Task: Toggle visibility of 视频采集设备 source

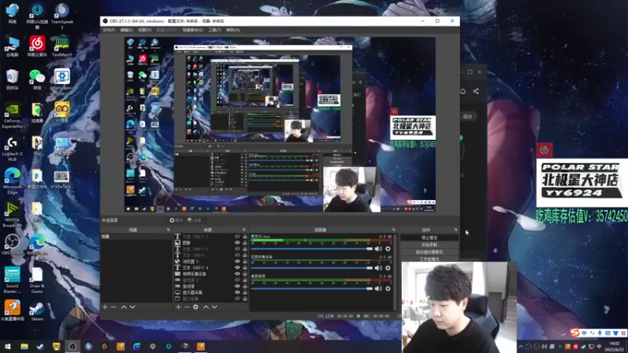Action: (237, 274)
